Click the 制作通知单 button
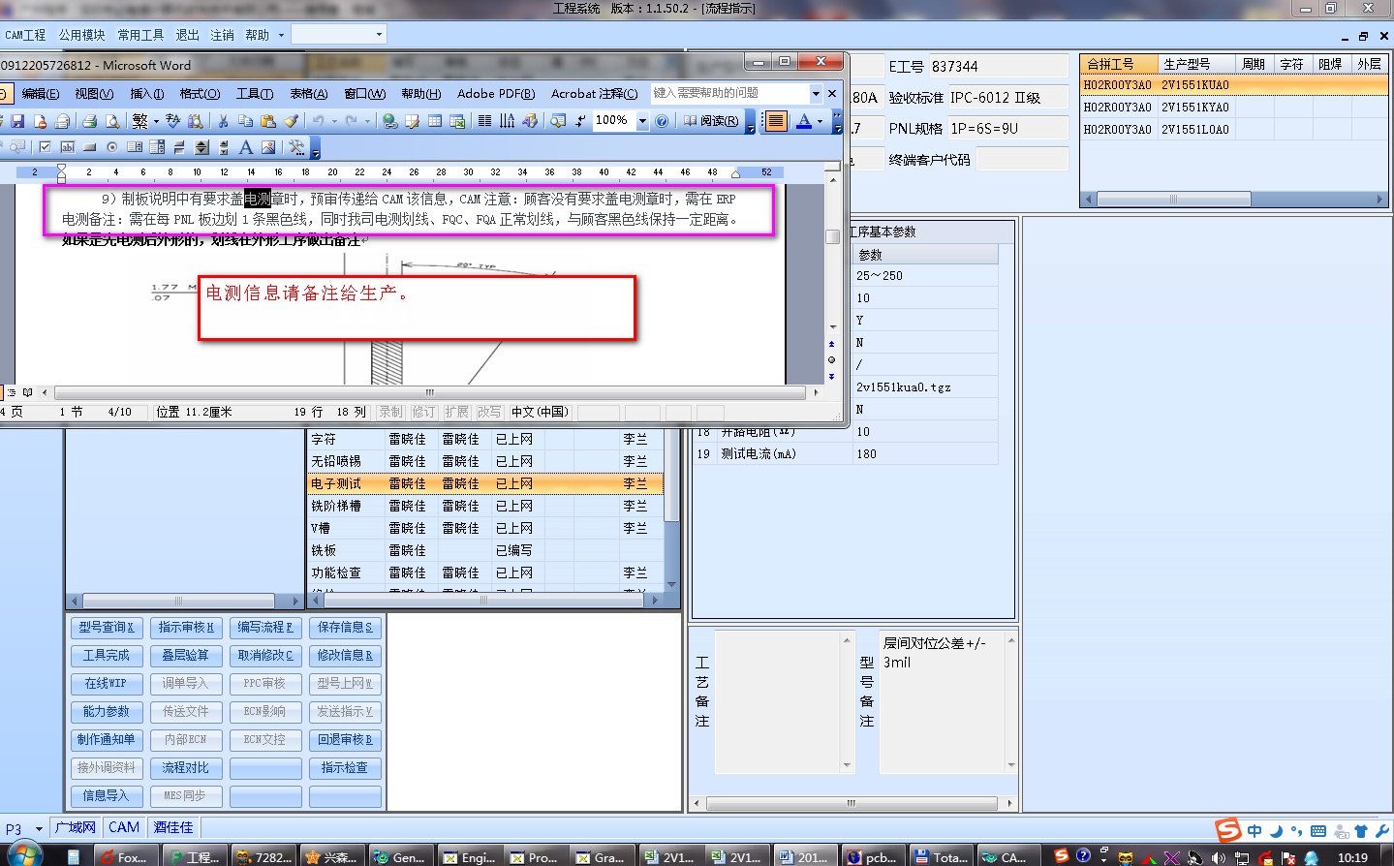 click(x=107, y=740)
